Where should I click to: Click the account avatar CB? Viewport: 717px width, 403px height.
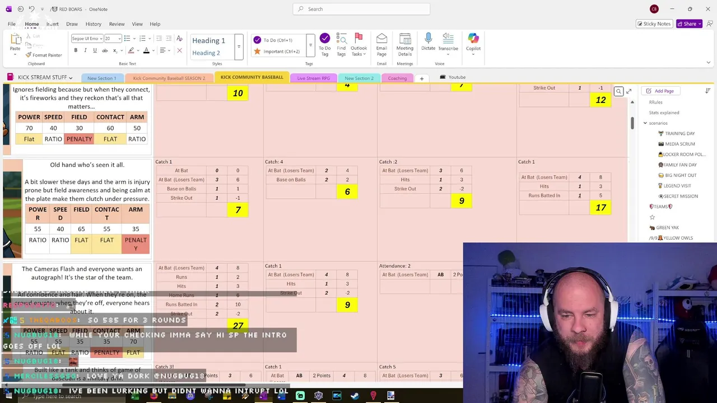pos(654,9)
